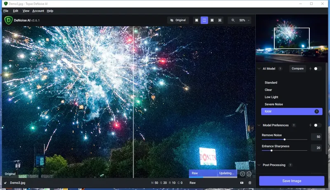Click the Remove Noise slider handle
The width and height of the screenshot is (330, 190).
(285, 139)
